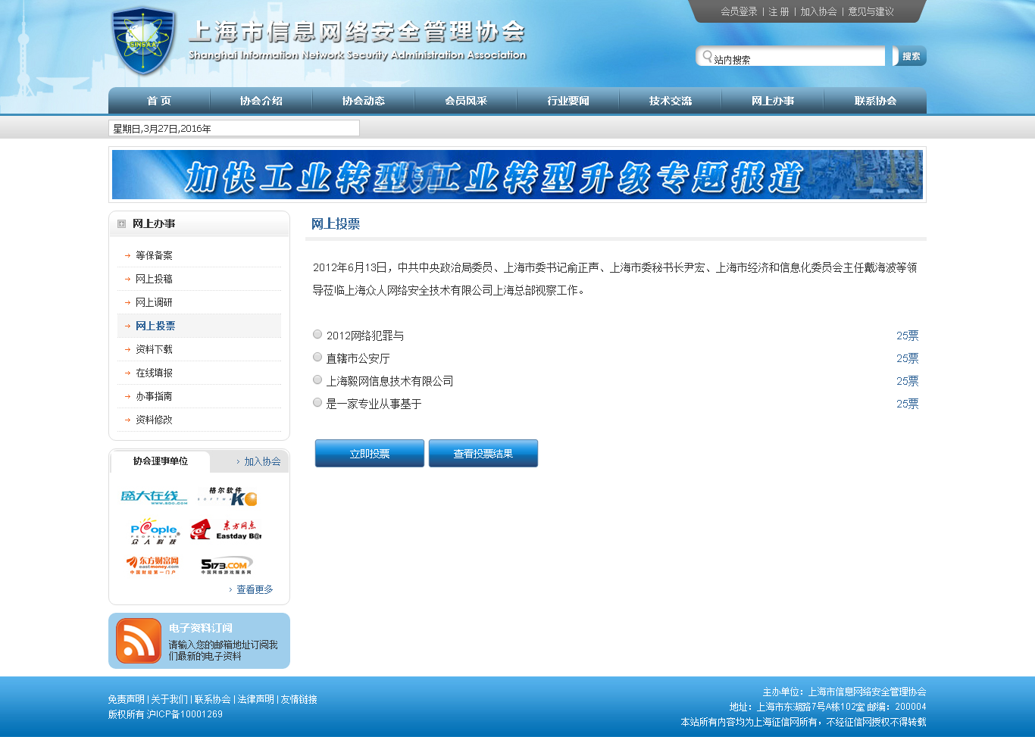Click the SINSA shield logo

142,42
